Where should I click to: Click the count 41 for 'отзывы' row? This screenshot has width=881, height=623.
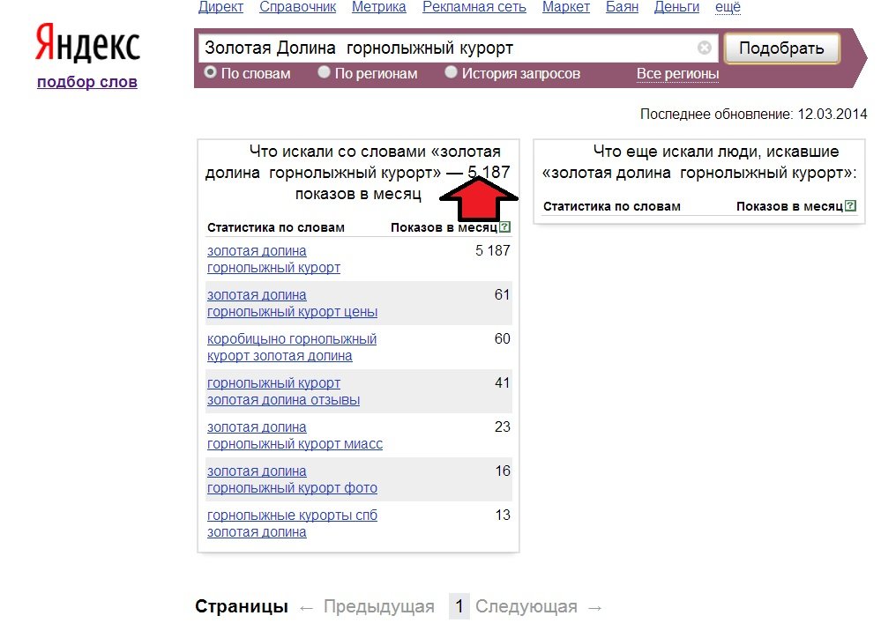pyautogui.click(x=503, y=382)
